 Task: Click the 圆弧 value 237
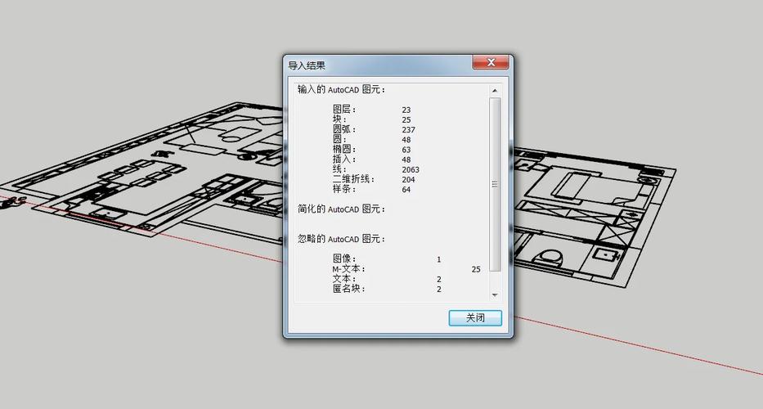[x=409, y=130]
